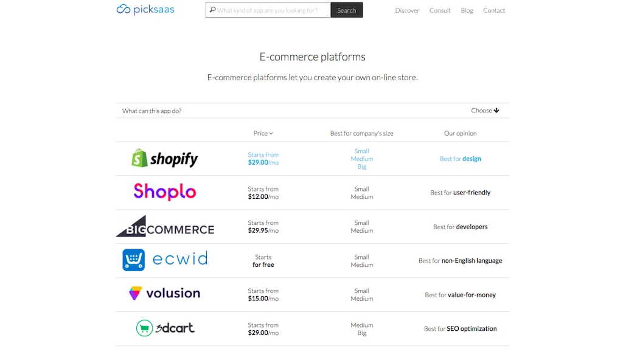Open Shoplo via its pink logo
Image resolution: width=623 pixels, height=352 pixels.
[x=164, y=192]
